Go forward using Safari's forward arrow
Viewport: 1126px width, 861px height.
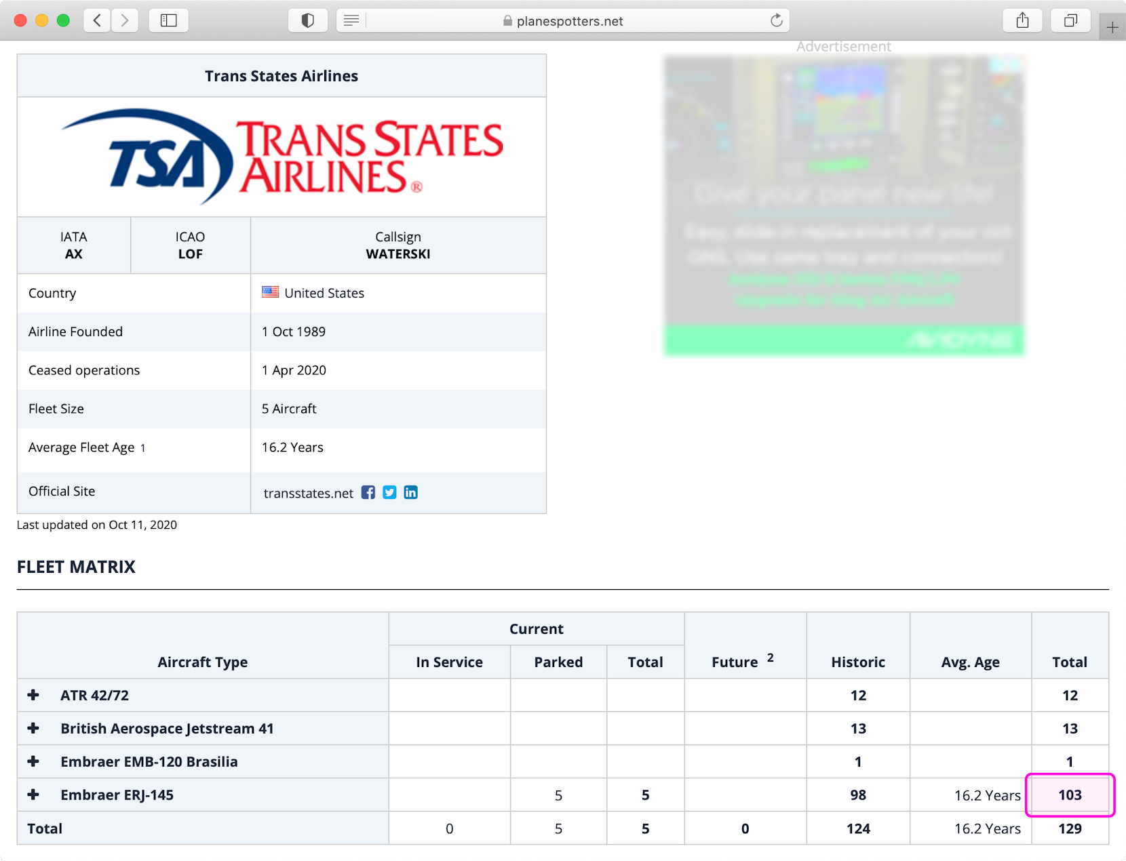pos(125,20)
